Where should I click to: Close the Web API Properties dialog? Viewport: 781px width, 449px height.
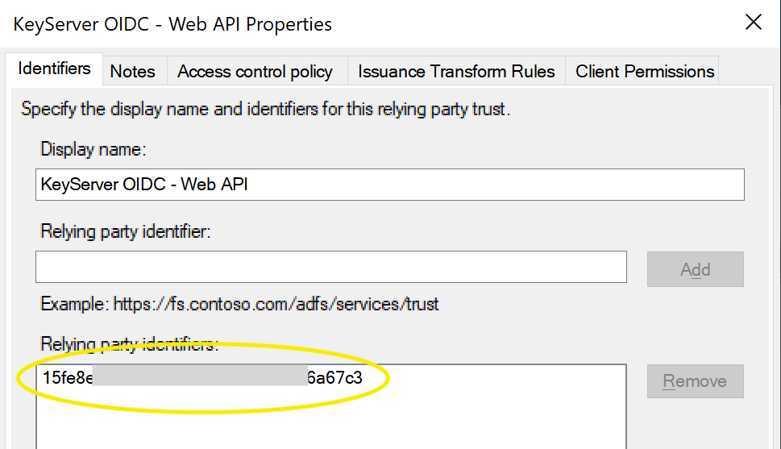(x=754, y=23)
